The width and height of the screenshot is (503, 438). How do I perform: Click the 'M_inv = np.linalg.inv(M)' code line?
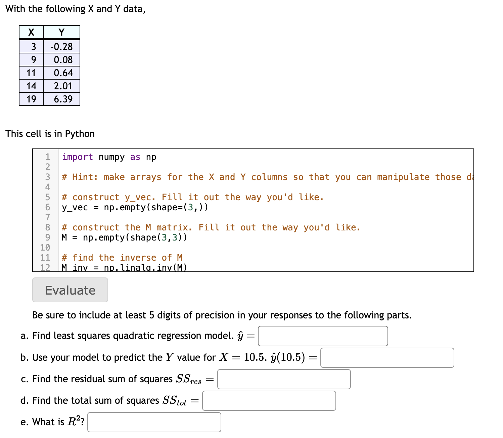124,267
